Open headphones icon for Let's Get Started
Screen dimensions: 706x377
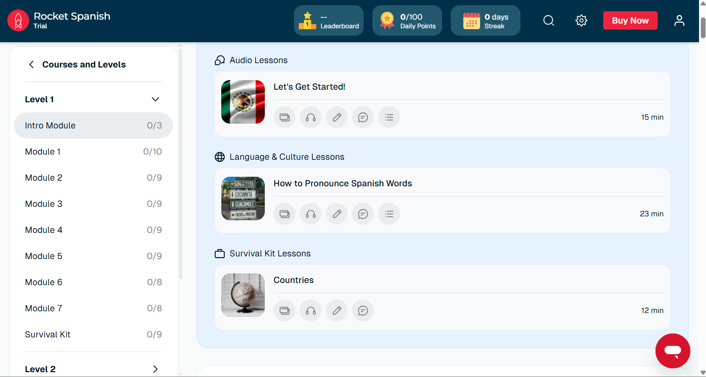click(311, 117)
